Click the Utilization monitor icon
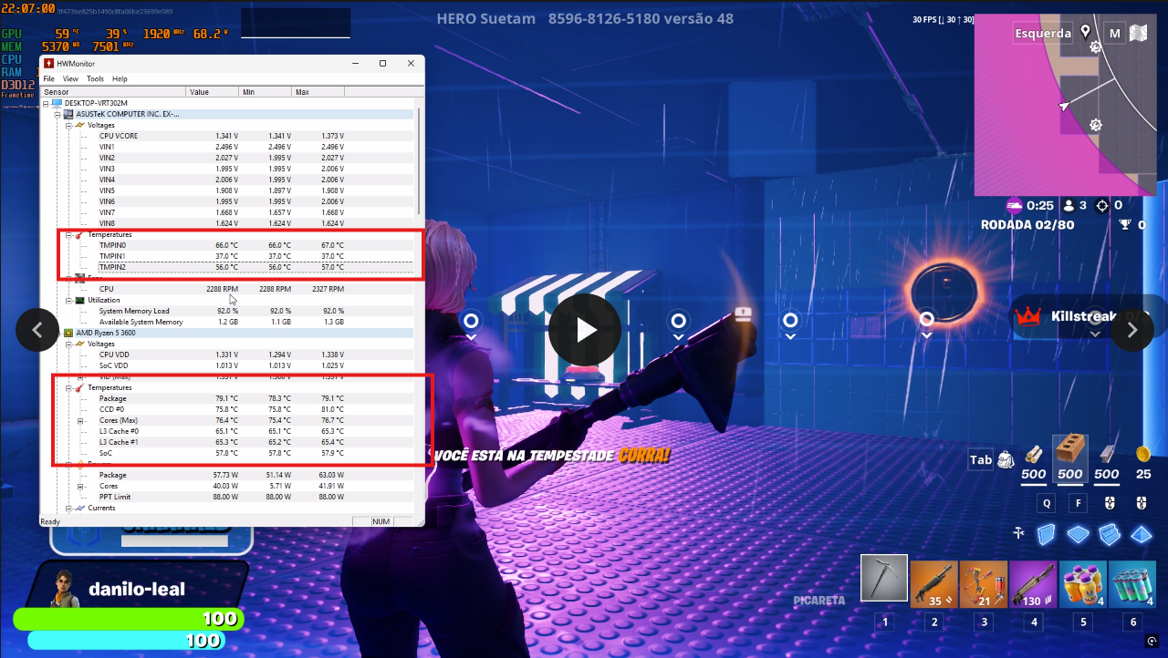 click(x=79, y=300)
